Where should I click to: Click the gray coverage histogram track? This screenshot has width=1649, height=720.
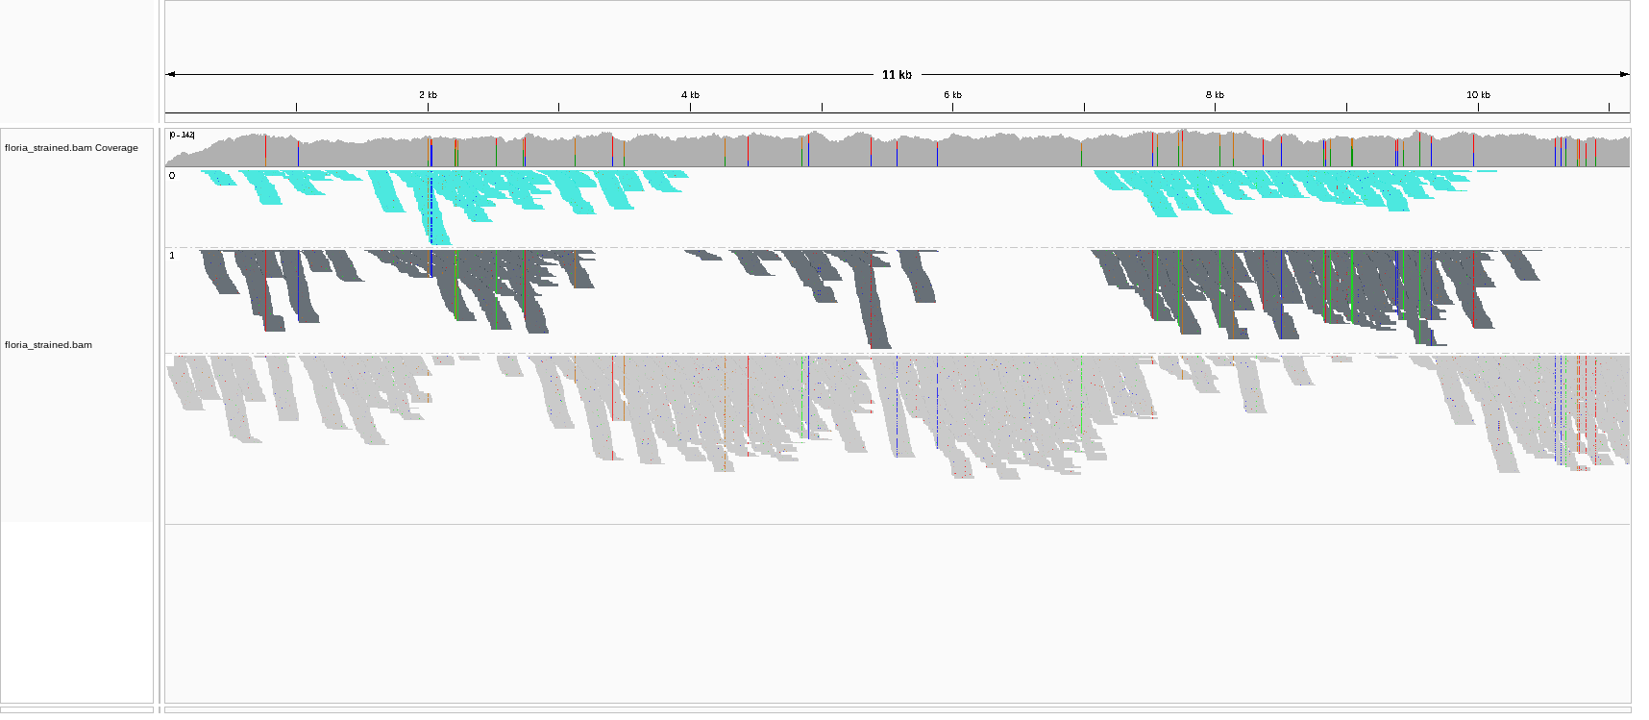pos(898,148)
